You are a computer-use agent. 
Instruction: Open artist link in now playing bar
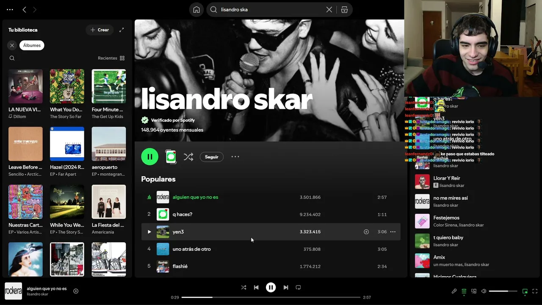tap(37, 294)
